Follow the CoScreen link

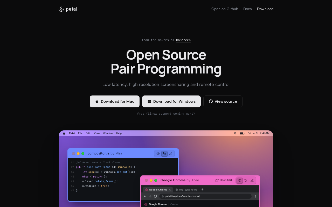pyautogui.click(x=183, y=40)
